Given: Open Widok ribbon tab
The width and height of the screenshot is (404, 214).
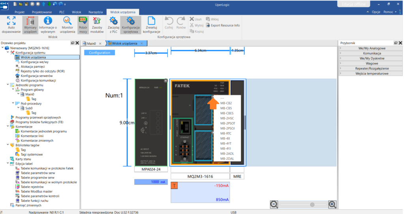Looking at the screenshot, I should 77,12.
